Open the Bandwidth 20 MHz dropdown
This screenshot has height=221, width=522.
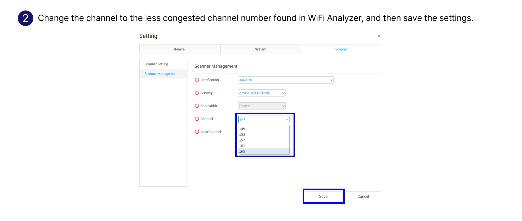pos(262,106)
